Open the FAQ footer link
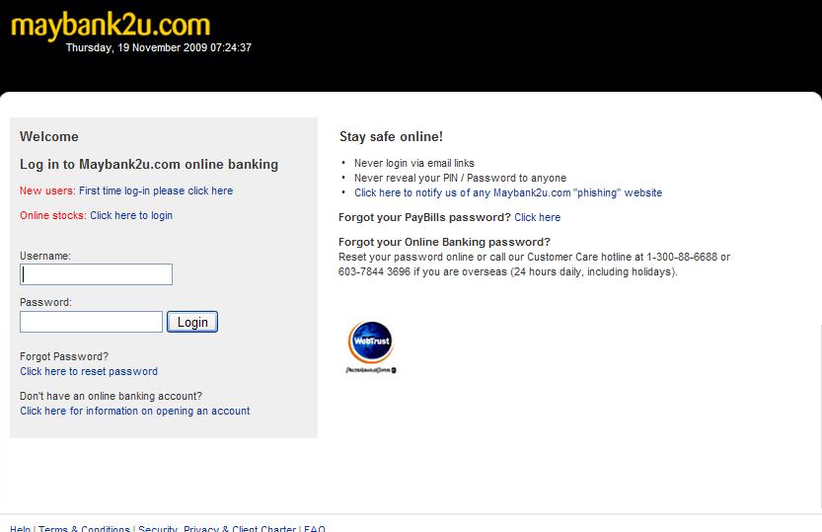 click(x=315, y=528)
